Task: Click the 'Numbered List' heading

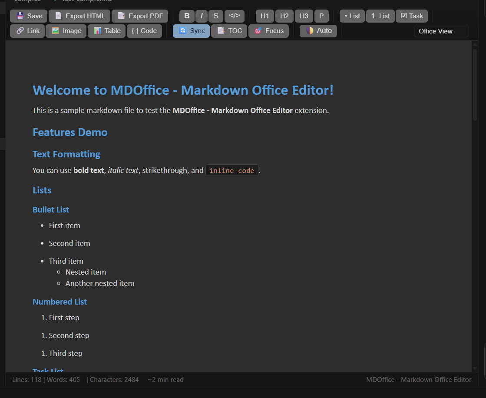Action: coord(60,302)
